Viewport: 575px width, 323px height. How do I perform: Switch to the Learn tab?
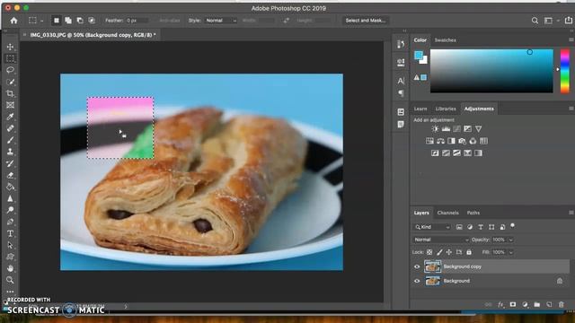420,109
